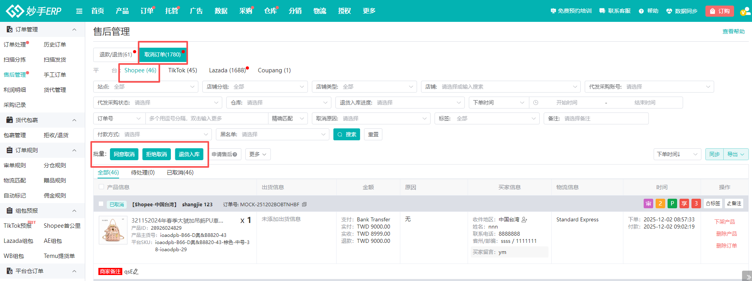The height and width of the screenshot is (281, 752).
Task: Open the 店铺分组 dropdown
Action: pyautogui.click(x=255, y=87)
